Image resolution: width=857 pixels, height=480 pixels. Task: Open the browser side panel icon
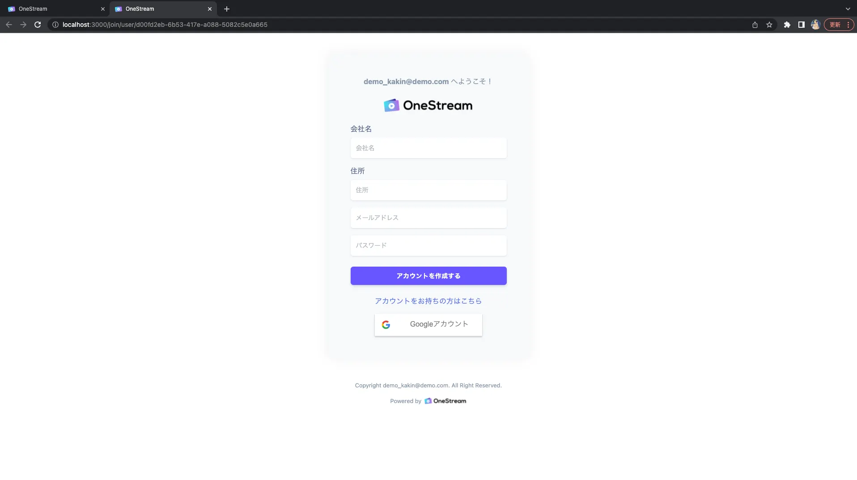802,25
